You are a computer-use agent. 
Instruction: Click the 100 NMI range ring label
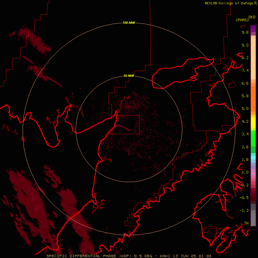(x=129, y=23)
